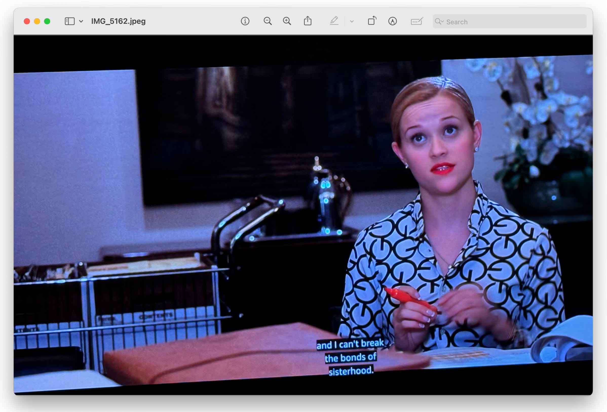
Task: Open the sidebar view toggle
Action: [x=69, y=21]
